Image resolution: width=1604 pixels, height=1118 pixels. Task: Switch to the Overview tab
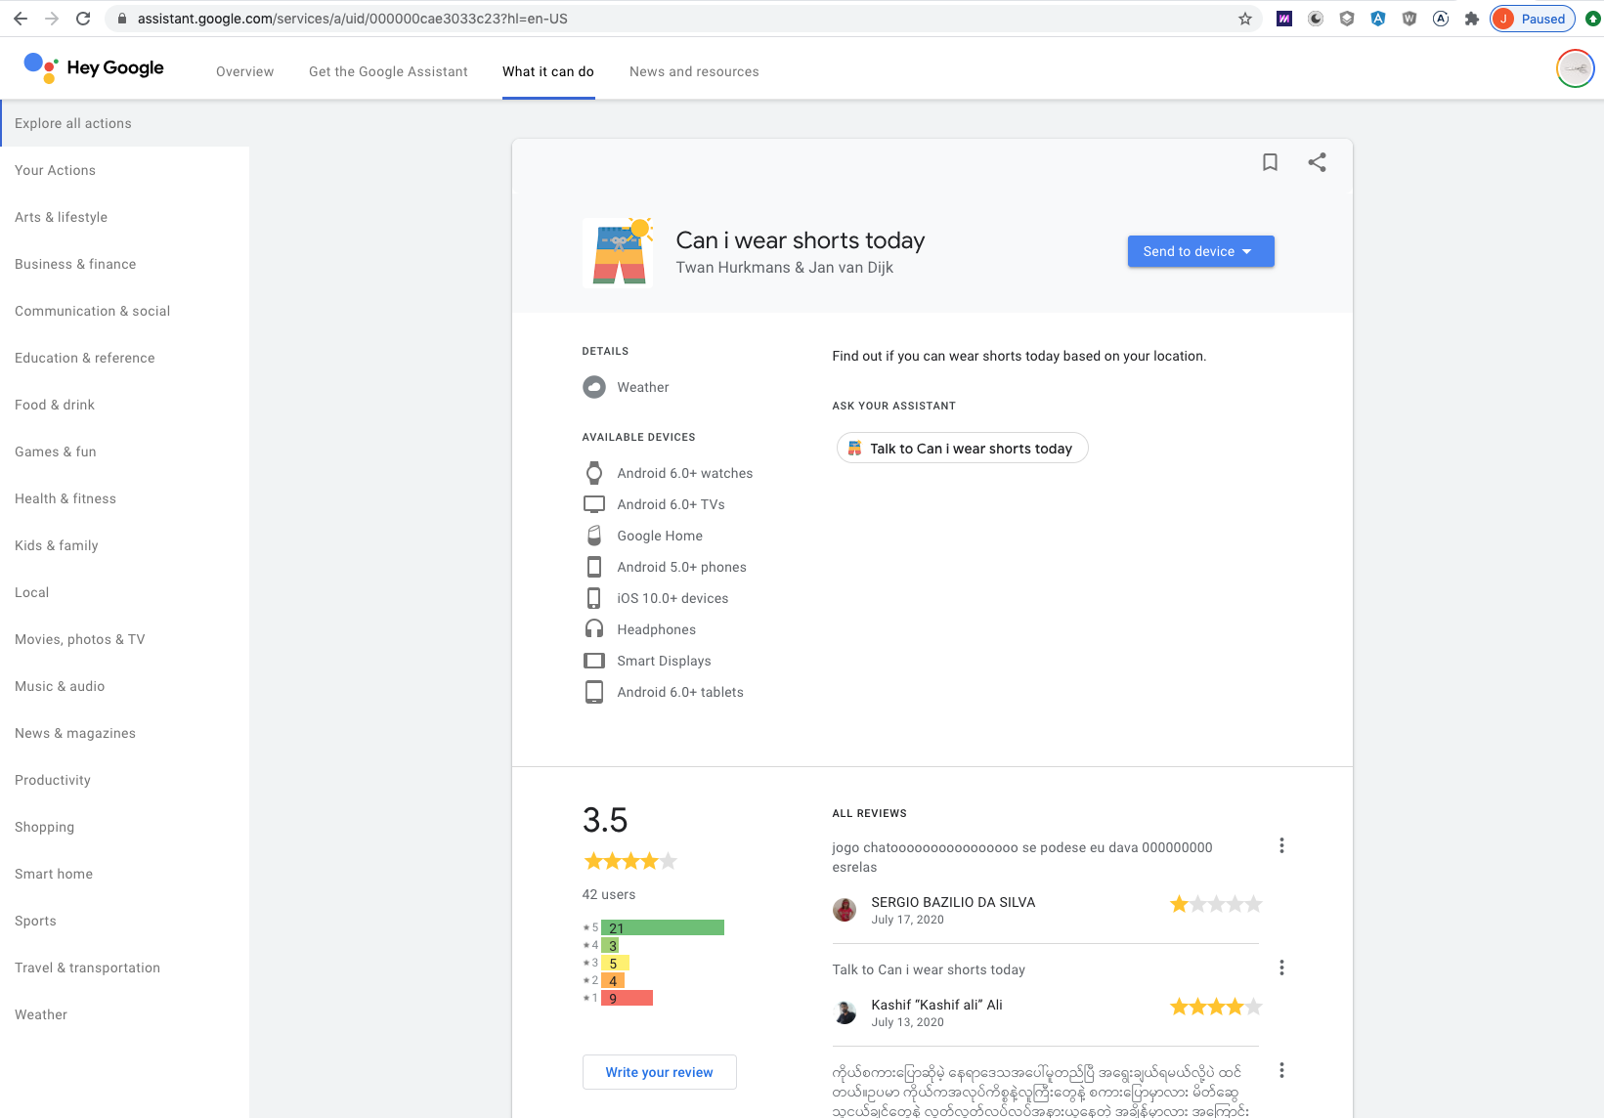coord(244,71)
